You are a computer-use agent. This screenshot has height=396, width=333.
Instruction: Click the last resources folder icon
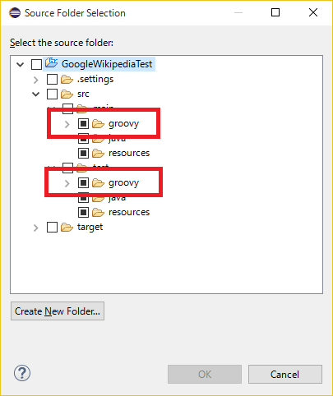pyautogui.click(x=98, y=213)
